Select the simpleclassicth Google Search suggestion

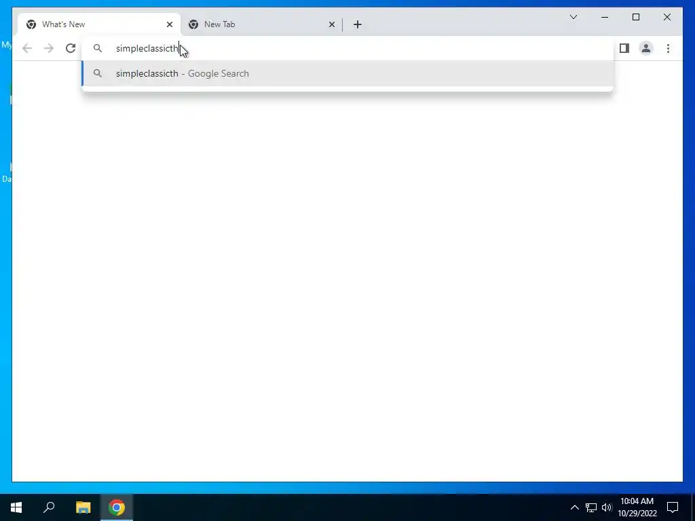click(x=348, y=73)
